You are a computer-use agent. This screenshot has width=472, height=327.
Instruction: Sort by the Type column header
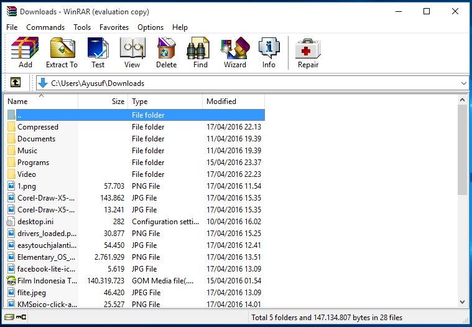click(165, 102)
